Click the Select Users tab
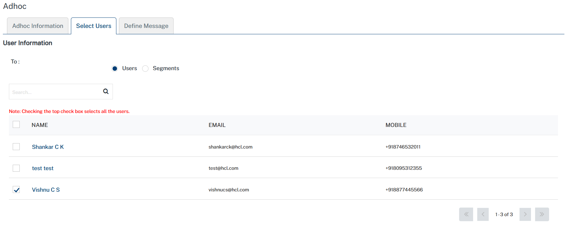 [x=93, y=26]
